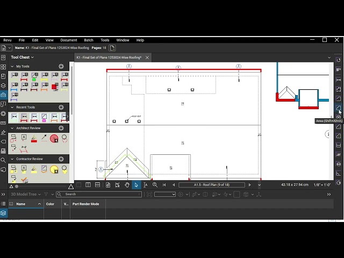Sort by the Name column header

26,204
